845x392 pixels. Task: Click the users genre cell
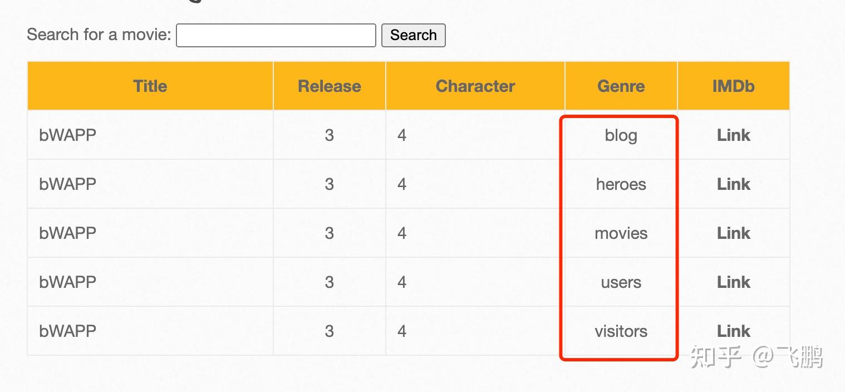click(620, 282)
